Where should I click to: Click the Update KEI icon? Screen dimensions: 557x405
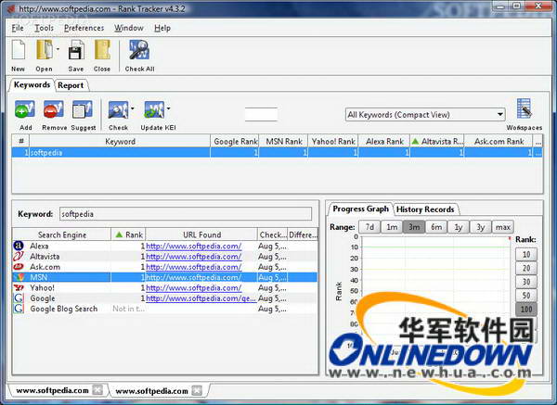(154, 110)
